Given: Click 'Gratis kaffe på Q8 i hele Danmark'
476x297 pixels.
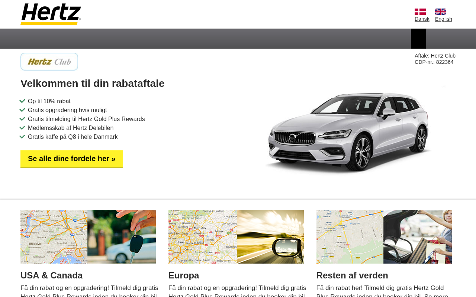Looking at the screenshot, I should (x=73, y=137).
